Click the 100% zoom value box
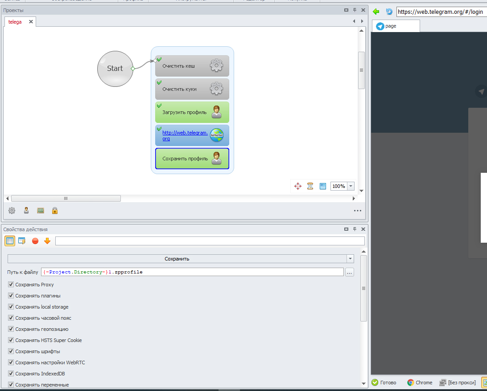The image size is (487, 391). [338, 186]
